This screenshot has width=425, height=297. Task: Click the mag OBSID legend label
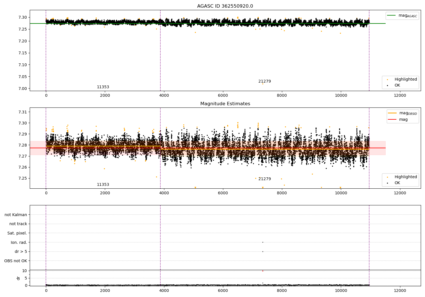pos(408,113)
